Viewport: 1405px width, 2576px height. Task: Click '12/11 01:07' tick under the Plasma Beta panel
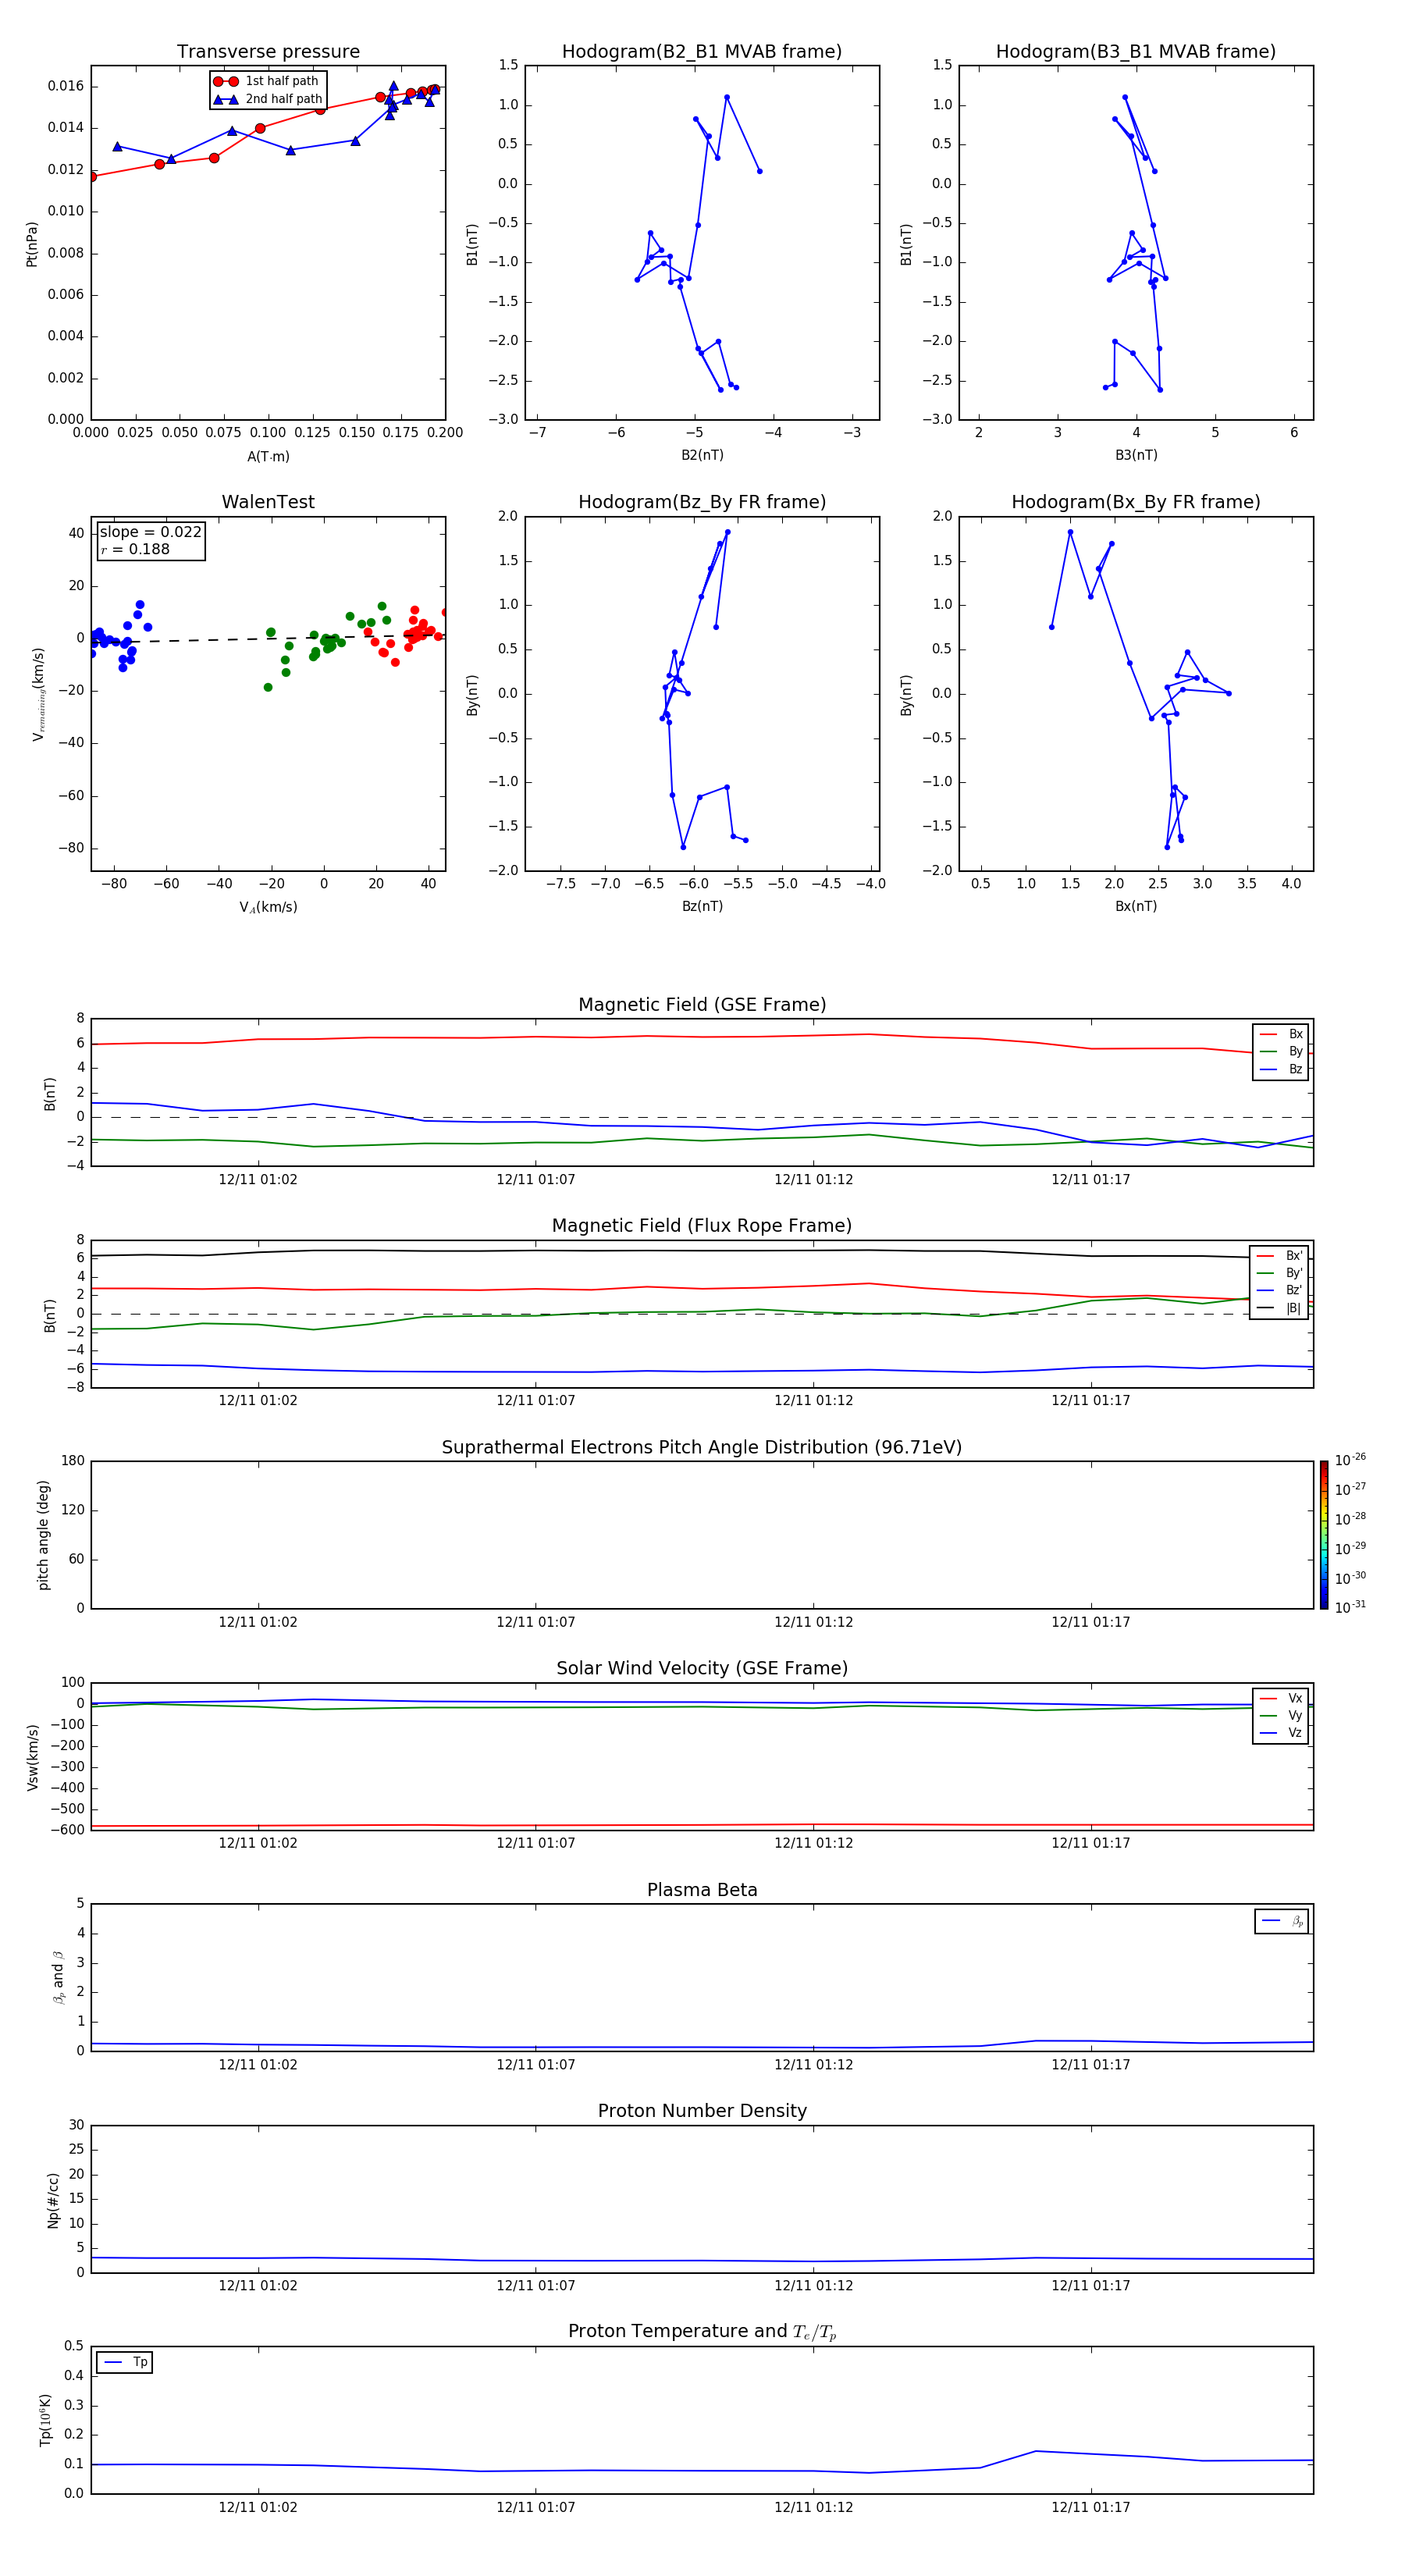536,2065
